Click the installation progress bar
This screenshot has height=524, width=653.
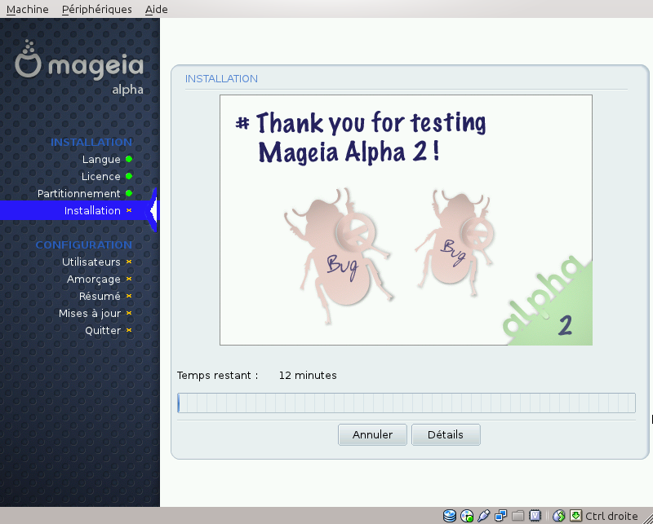(406, 403)
